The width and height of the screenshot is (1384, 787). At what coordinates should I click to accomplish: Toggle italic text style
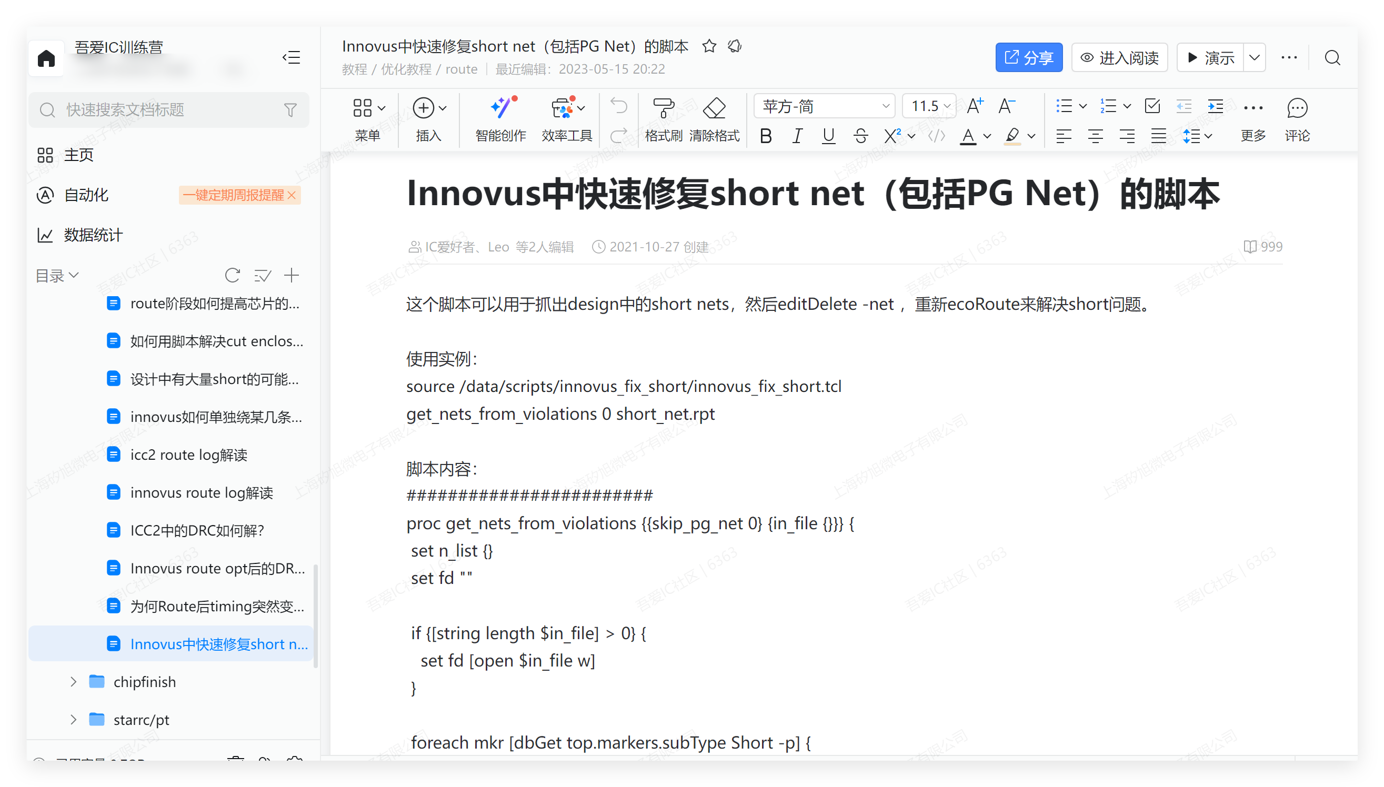coord(797,136)
